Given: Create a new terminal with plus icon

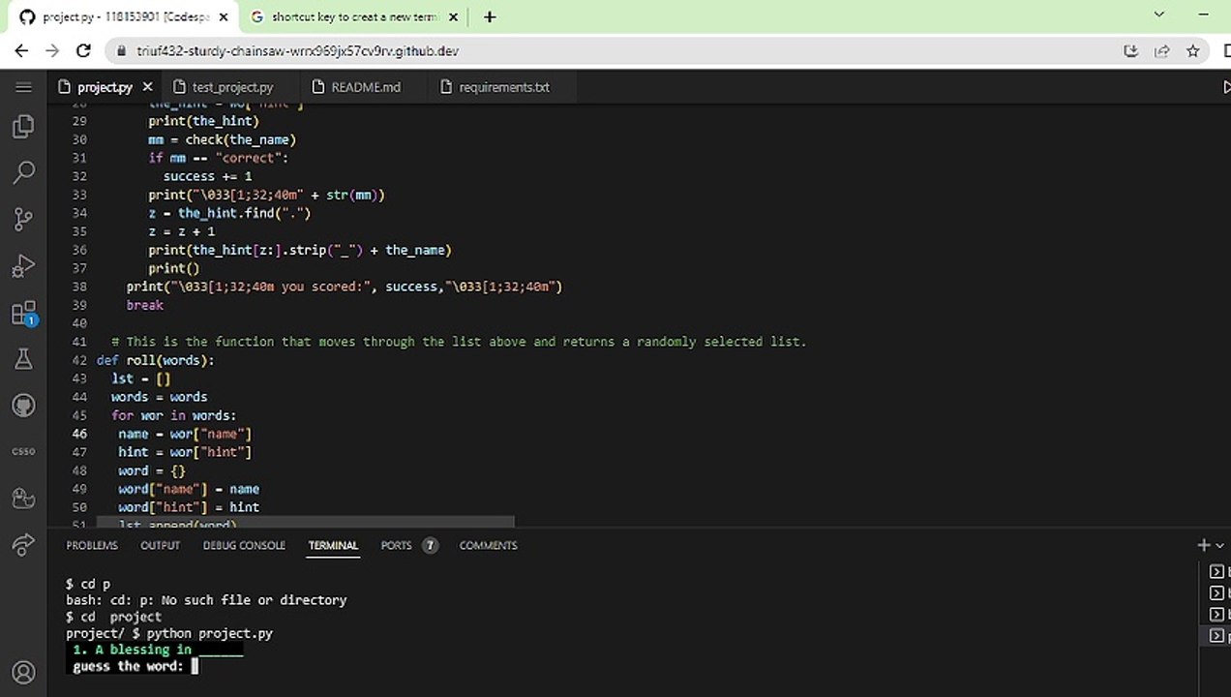Looking at the screenshot, I should [1203, 546].
